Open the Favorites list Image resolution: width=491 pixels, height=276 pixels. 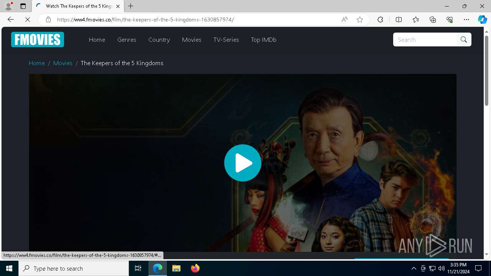click(x=416, y=20)
